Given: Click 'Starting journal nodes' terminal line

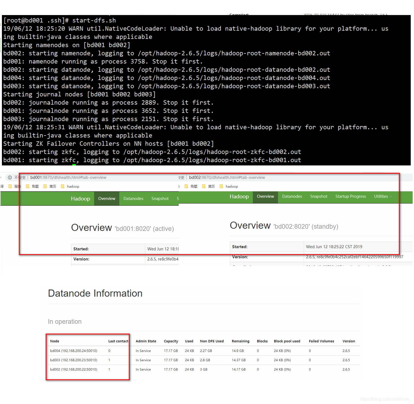Looking at the screenshot, I should click(x=79, y=94).
